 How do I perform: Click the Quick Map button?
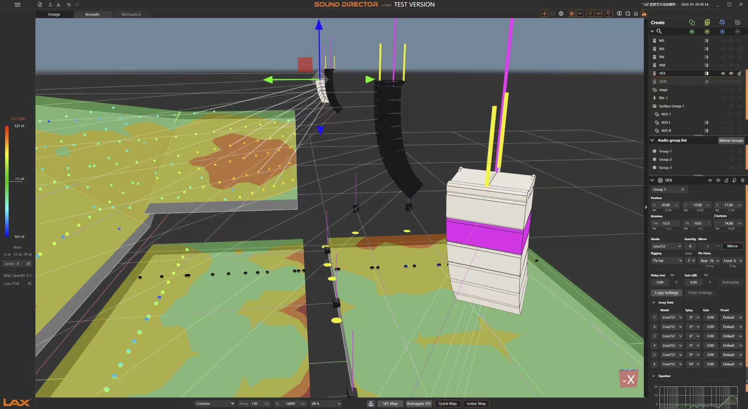tap(447, 404)
